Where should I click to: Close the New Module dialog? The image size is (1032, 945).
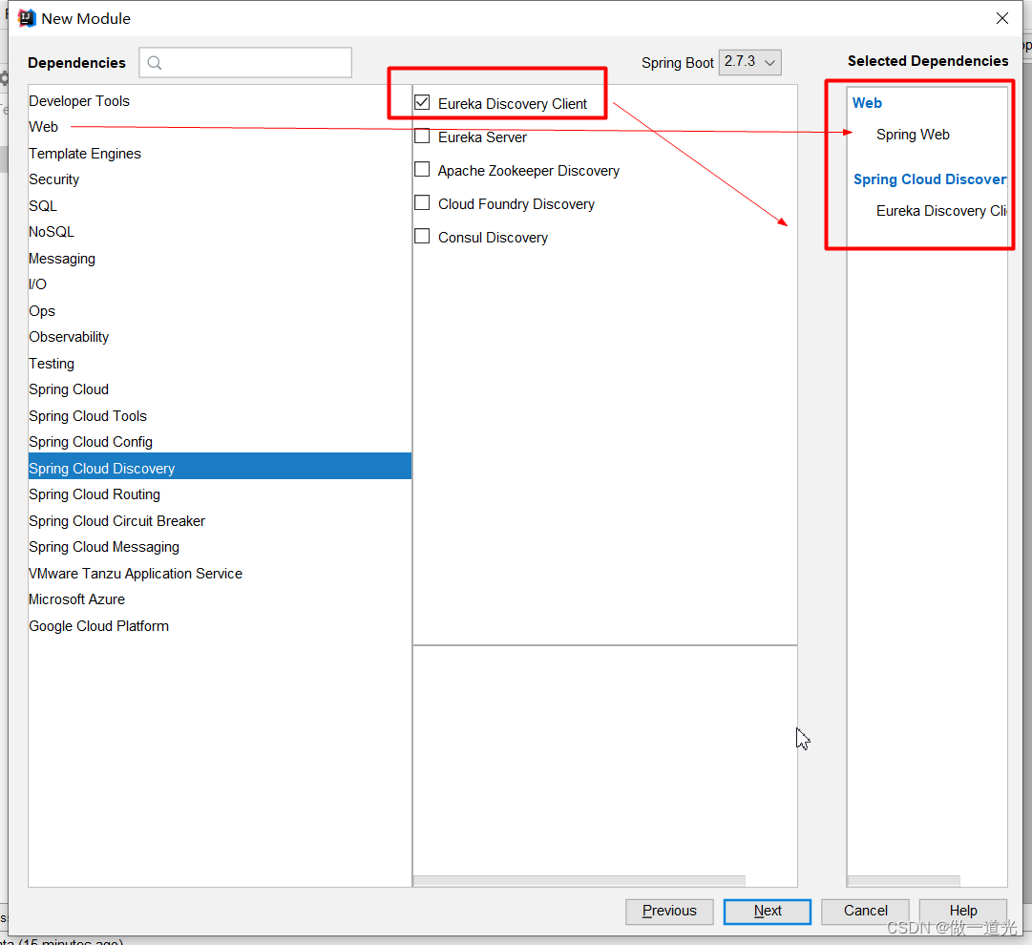1001,18
